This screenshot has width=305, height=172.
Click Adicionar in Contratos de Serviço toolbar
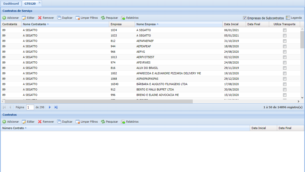tap(11, 18)
